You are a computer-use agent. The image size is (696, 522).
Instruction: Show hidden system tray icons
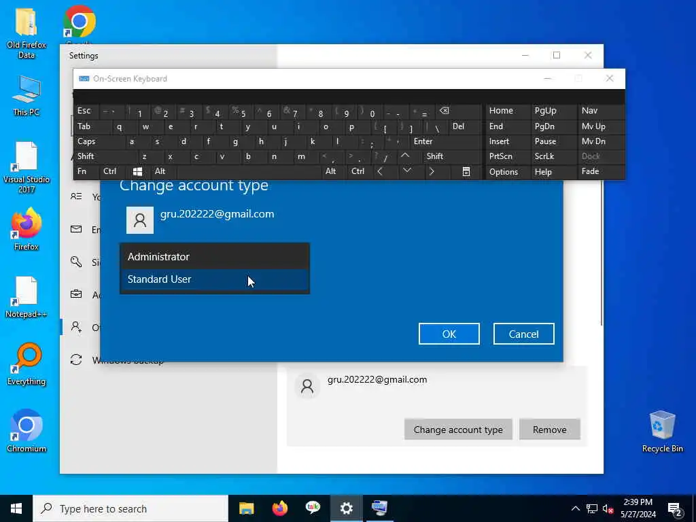coord(575,508)
